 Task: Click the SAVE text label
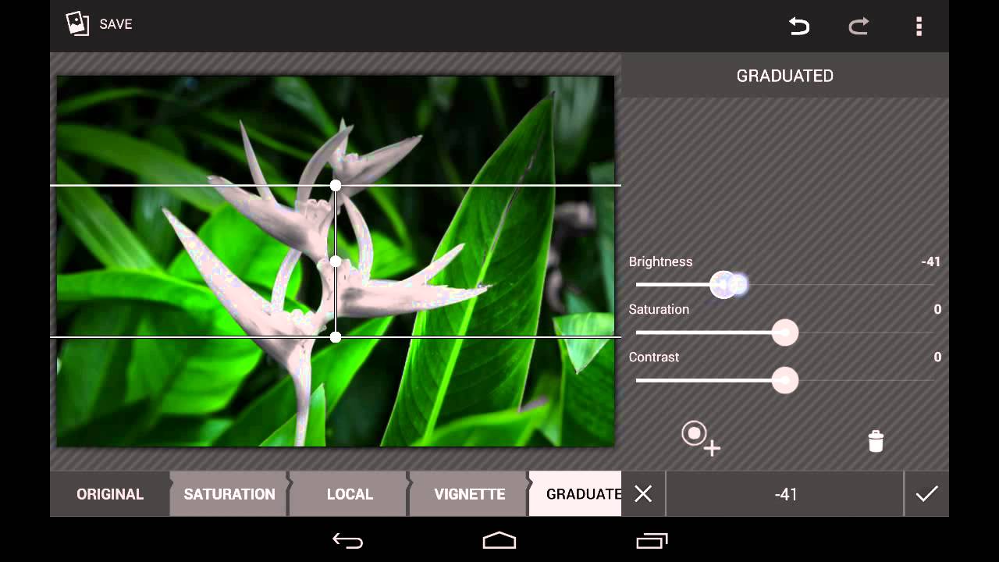coord(116,24)
